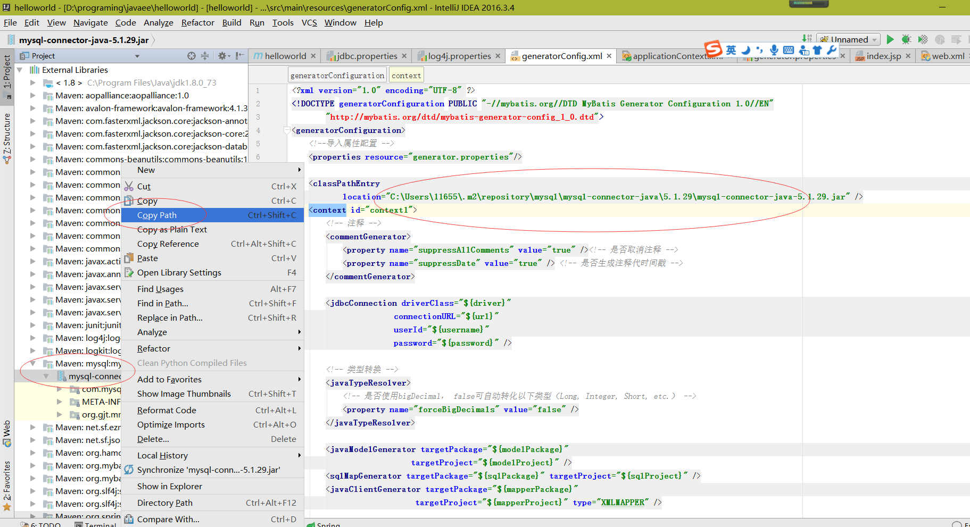Click the Sogou input method S logo
Image resolution: width=970 pixels, height=527 pixels.
714,49
